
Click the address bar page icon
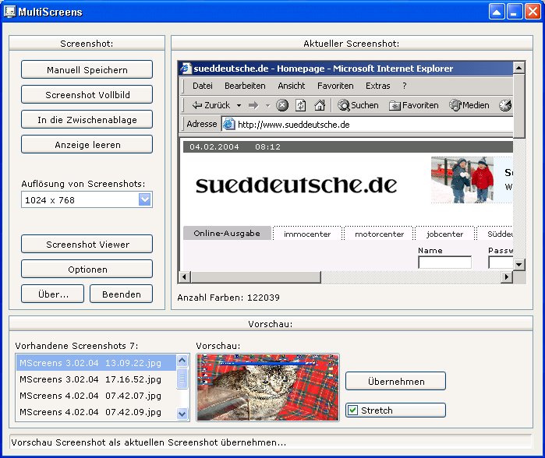point(228,124)
